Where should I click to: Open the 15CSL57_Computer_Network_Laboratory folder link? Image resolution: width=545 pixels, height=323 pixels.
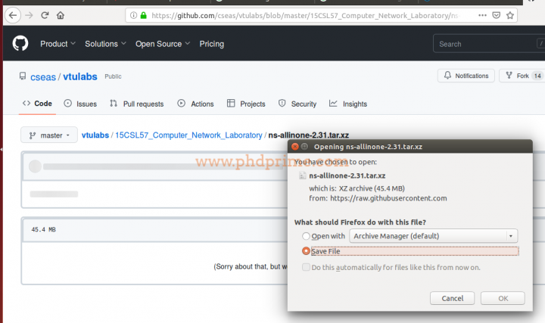coord(188,135)
